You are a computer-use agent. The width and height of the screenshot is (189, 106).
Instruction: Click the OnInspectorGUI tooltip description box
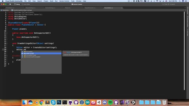(x=76, y=54)
